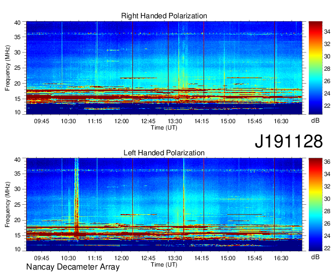Click the 'dB' label under the Left Handed colorbar

coord(315,257)
